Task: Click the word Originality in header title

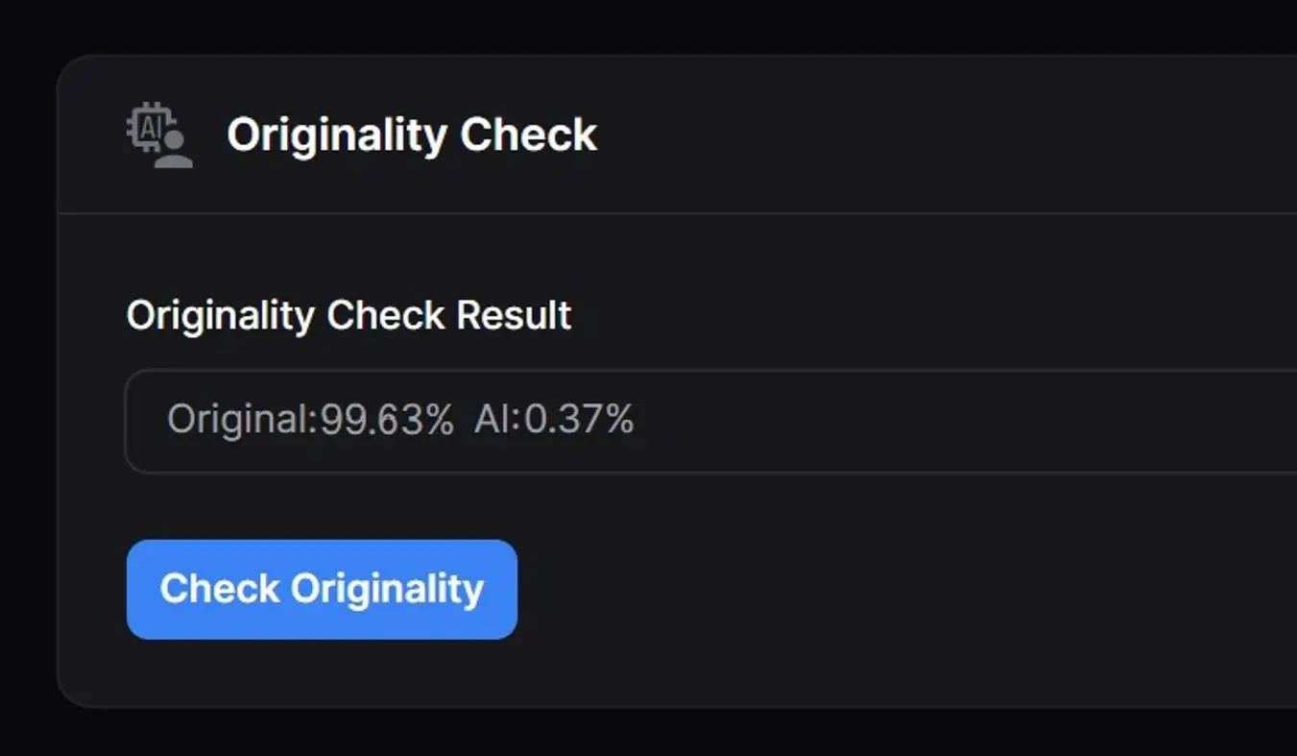Action: click(337, 134)
